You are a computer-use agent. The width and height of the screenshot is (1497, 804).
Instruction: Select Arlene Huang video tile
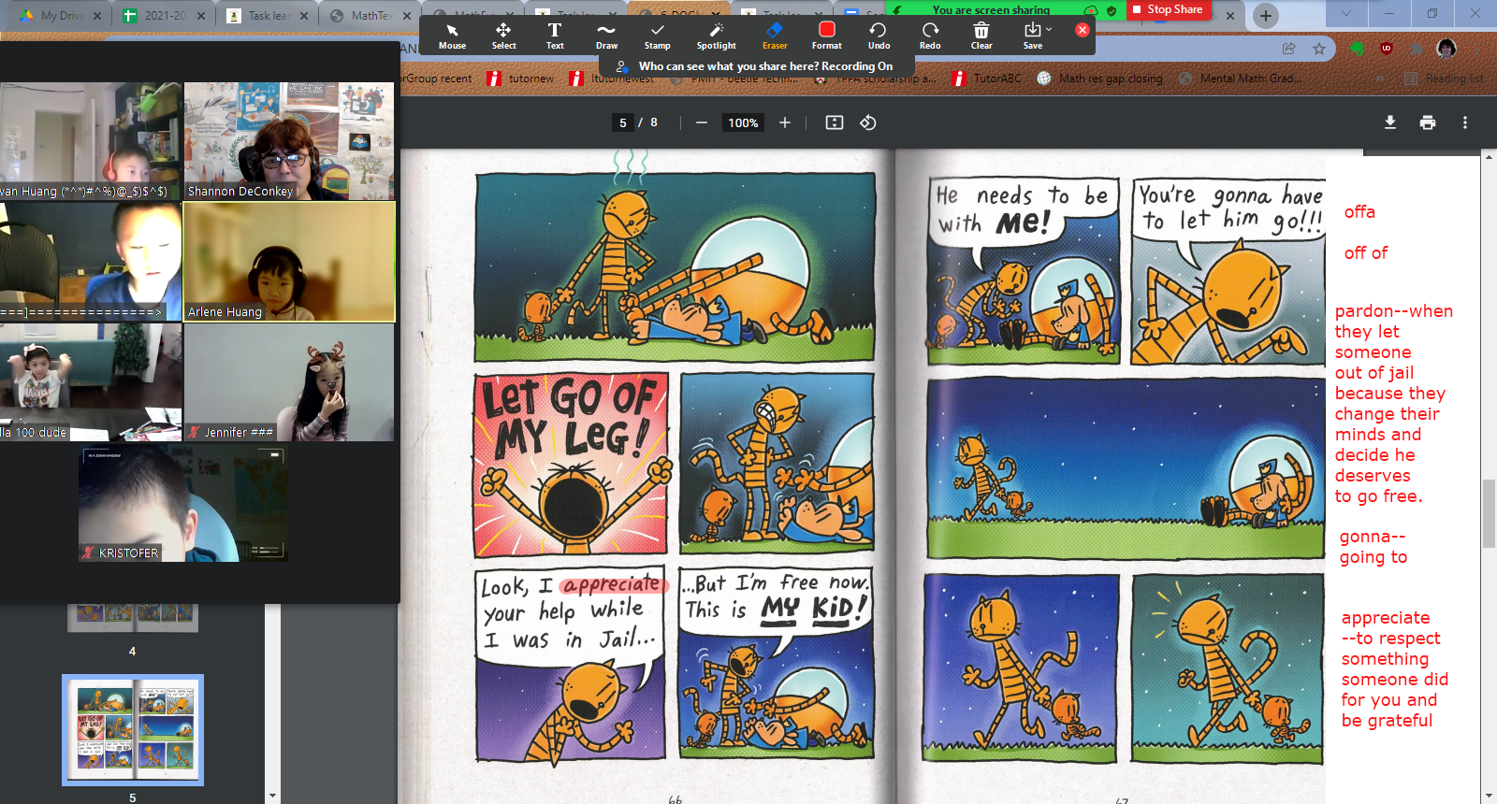click(x=289, y=261)
